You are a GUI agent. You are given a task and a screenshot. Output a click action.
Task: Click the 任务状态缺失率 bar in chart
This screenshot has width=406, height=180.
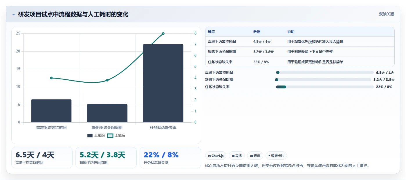point(163,83)
